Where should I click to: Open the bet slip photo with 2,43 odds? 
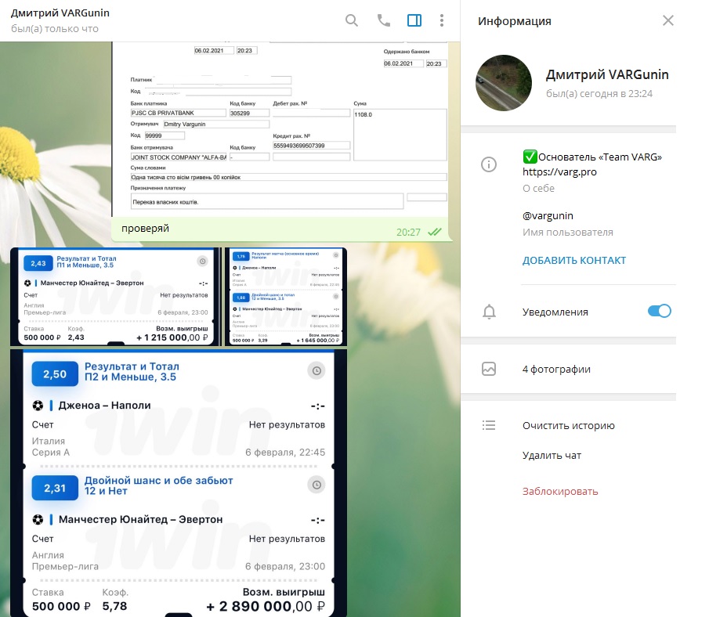[x=115, y=297]
